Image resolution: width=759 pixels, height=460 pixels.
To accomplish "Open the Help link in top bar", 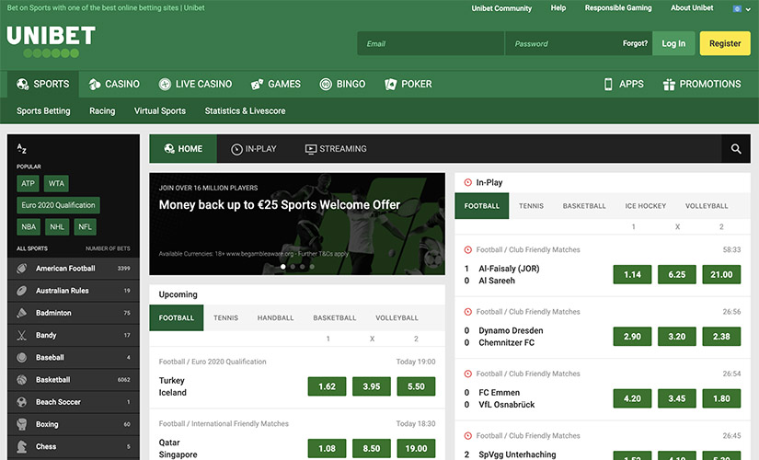I will [x=558, y=7].
